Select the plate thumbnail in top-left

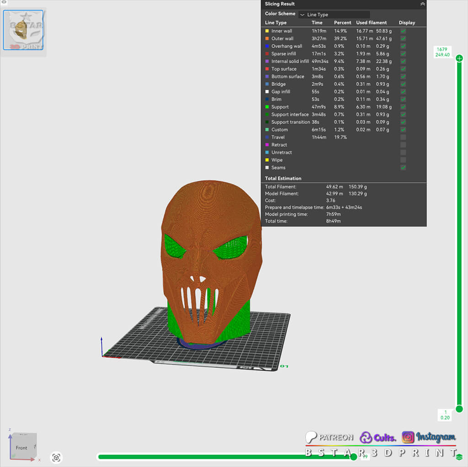pos(23,30)
